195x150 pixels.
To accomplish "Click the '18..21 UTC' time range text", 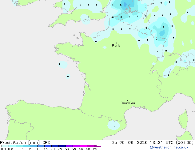I will click(x=161, y=143).
